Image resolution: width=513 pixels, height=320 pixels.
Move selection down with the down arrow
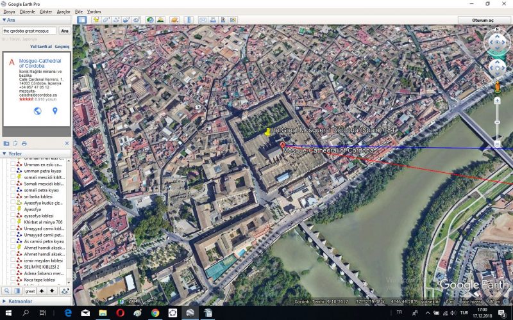click(x=52, y=291)
